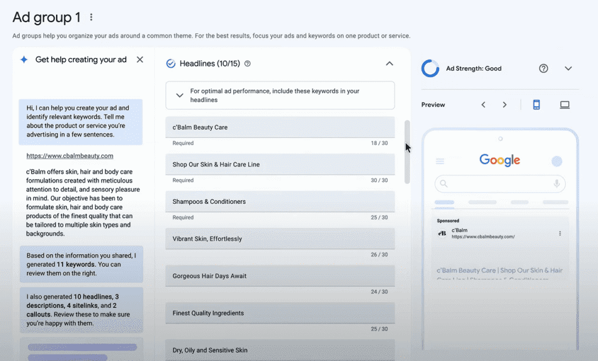This screenshot has height=361, width=598.
Task: Click the '24 / 30' character count
Action: [x=379, y=291]
